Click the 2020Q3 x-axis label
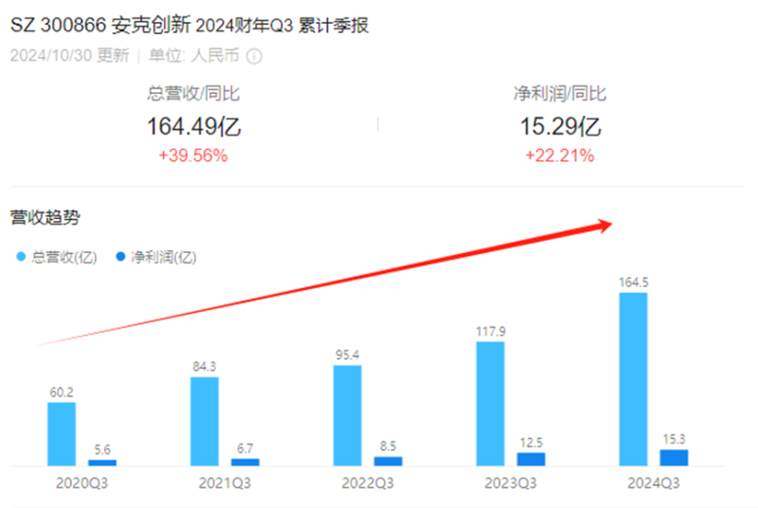The width and height of the screenshot is (758, 508). coord(81,482)
